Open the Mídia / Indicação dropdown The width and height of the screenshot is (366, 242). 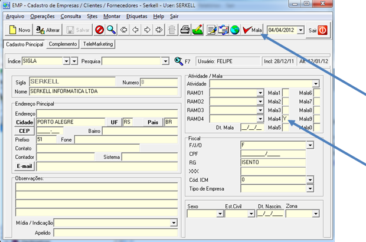pos(174,223)
